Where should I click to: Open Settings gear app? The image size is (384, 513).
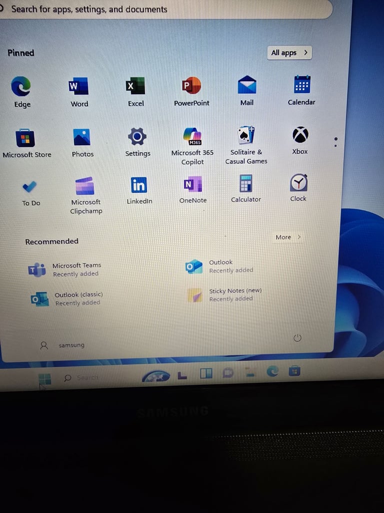(x=137, y=142)
